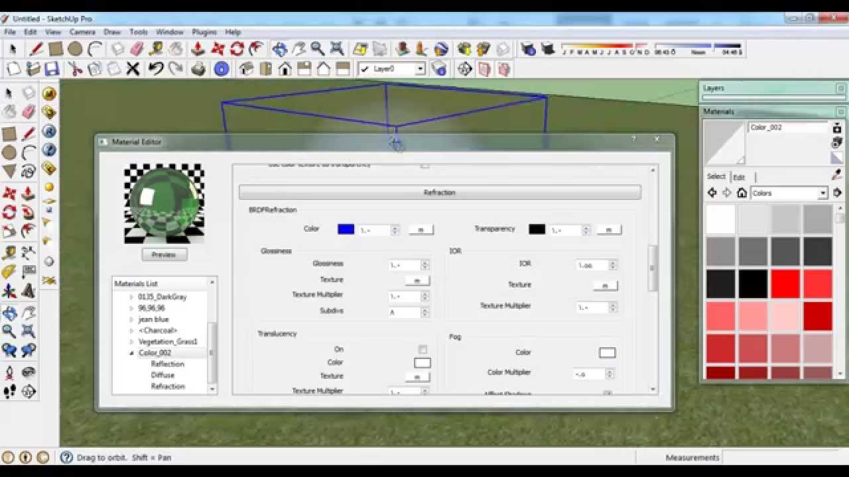Switch to Front view house icon
Screen dimensions: 849x477
click(x=285, y=69)
